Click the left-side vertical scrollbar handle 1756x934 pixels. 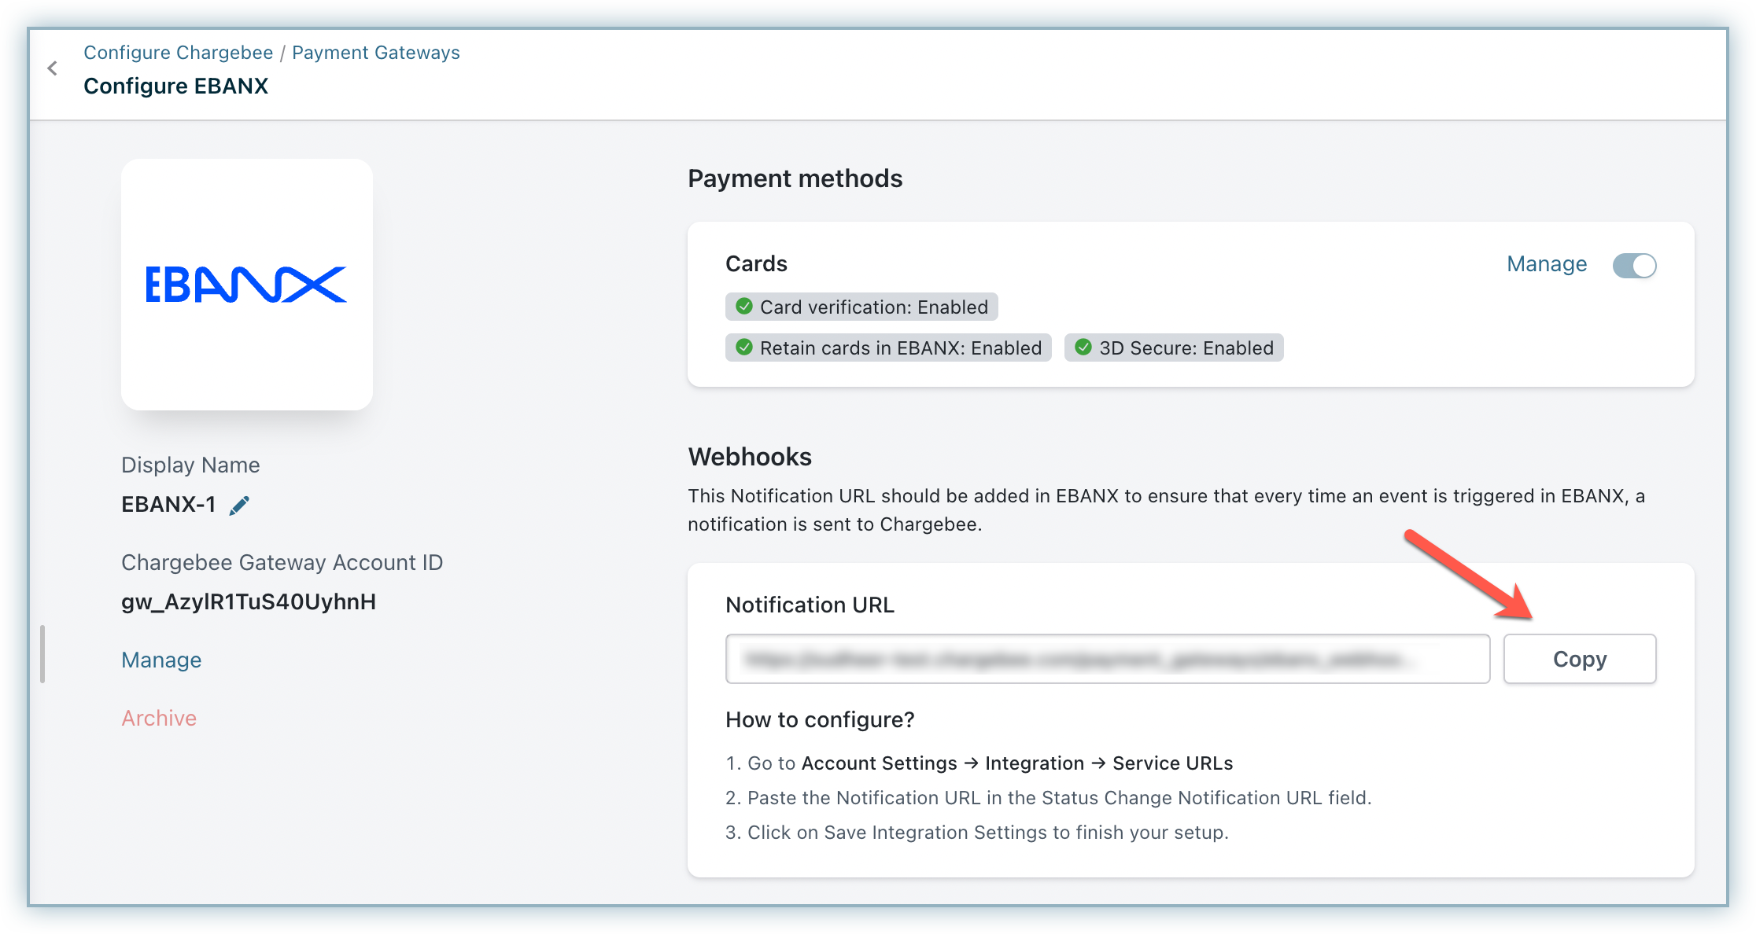[42, 654]
